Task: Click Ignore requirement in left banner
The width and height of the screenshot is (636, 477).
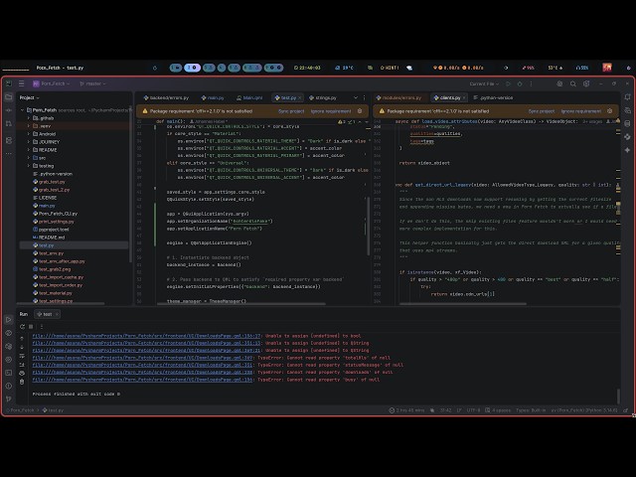Action: tap(331, 111)
